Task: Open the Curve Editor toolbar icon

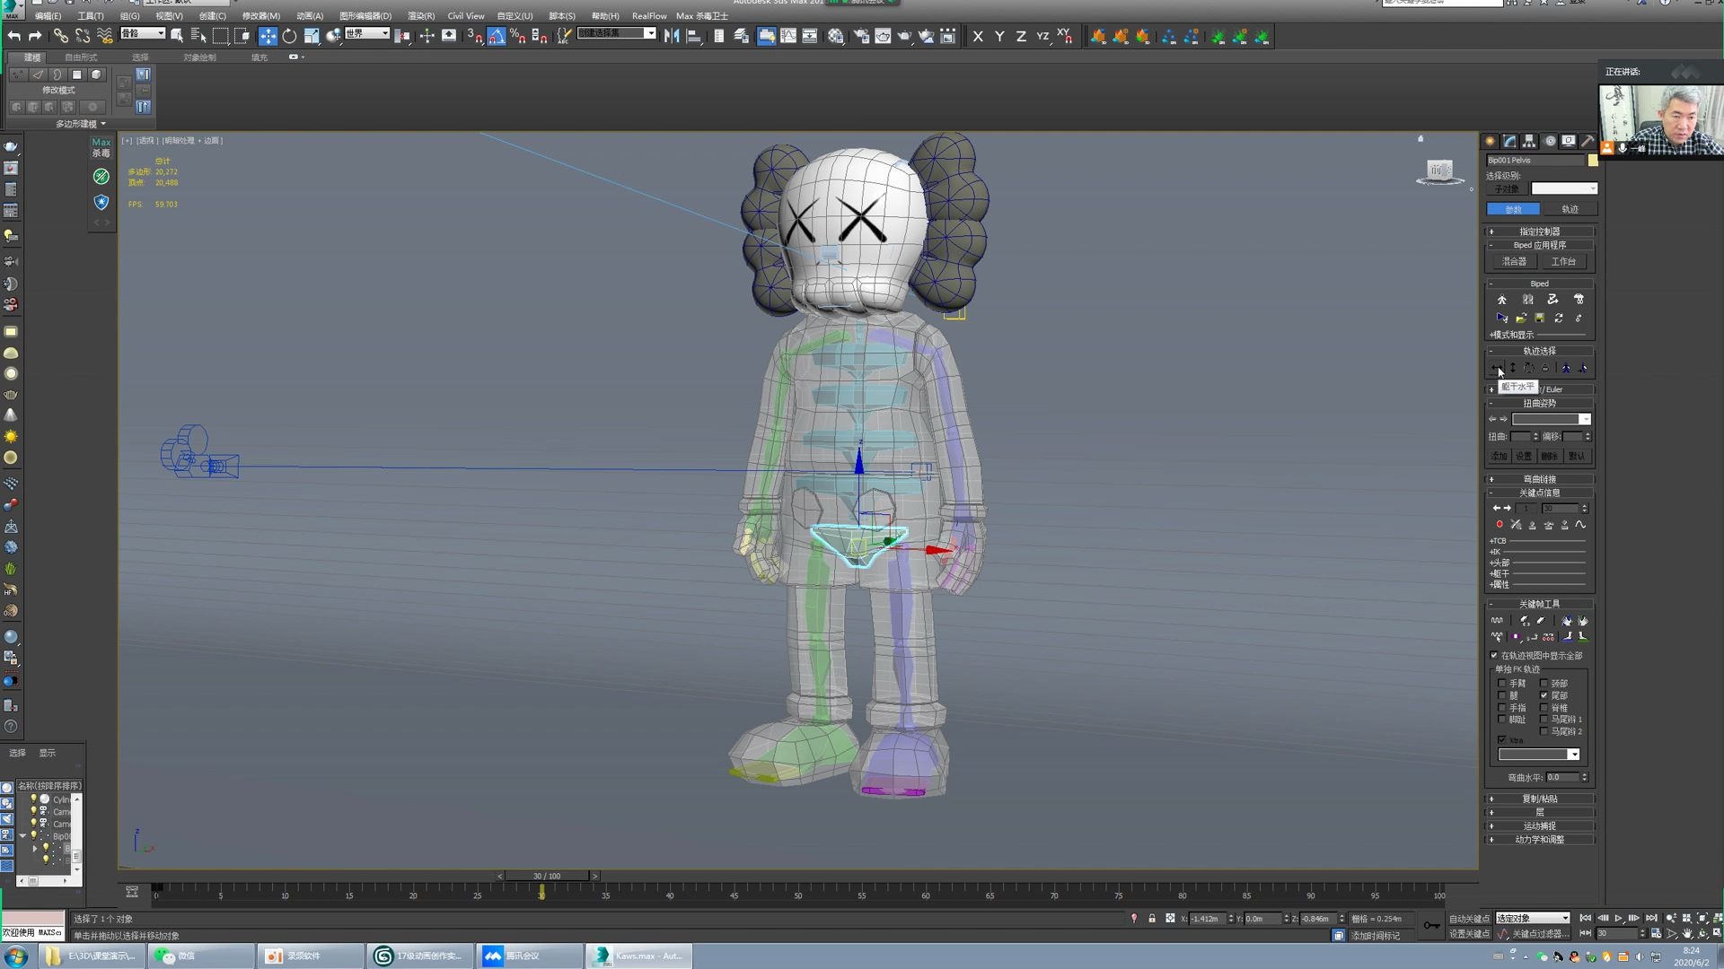Action: coord(787,36)
